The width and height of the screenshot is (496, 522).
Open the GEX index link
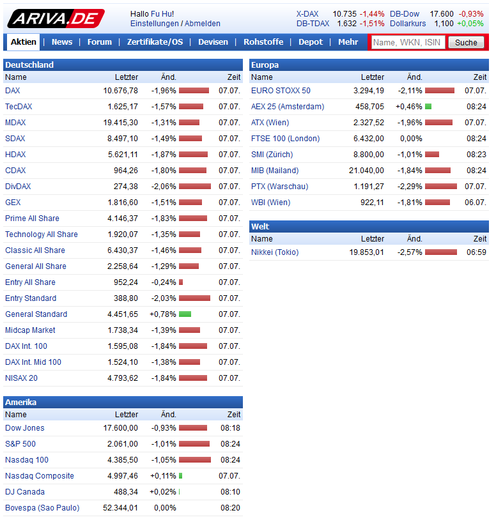click(13, 203)
